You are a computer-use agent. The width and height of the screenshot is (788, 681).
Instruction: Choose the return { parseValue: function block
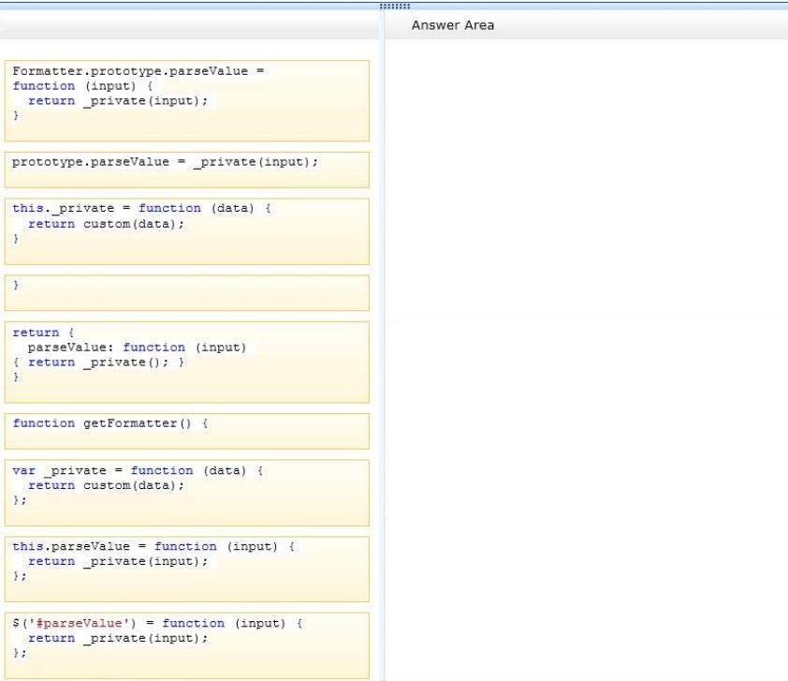point(187,363)
